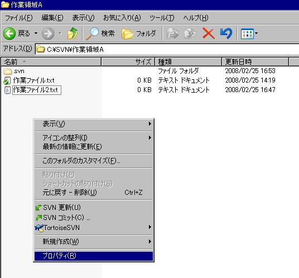Expand the アイコンの整列(I) submenu
Screen dimensions: 299x278
[94, 137]
